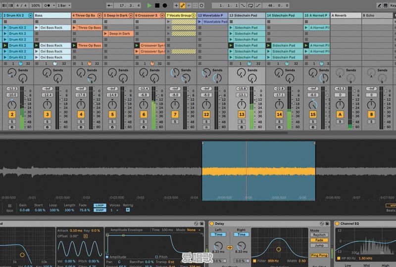Launch the first Crossover Syn clip
Image resolution: width=396 pixels, height=267 pixels.
(137, 45)
